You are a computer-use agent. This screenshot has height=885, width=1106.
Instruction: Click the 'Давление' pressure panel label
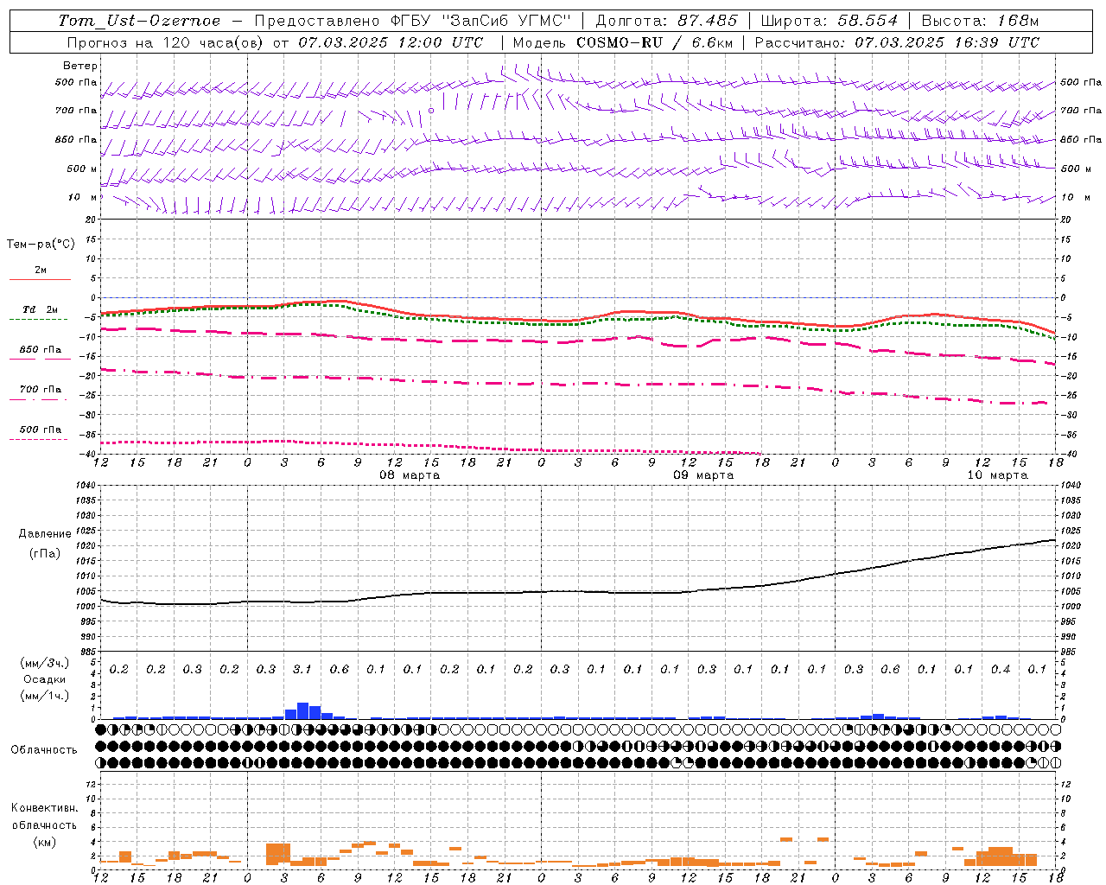[45, 534]
